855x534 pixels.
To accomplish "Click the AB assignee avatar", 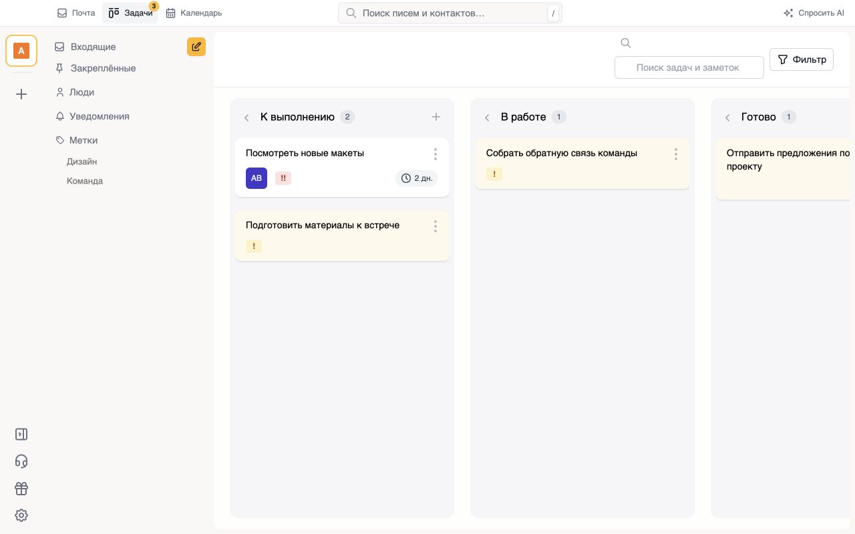I will tap(256, 178).
